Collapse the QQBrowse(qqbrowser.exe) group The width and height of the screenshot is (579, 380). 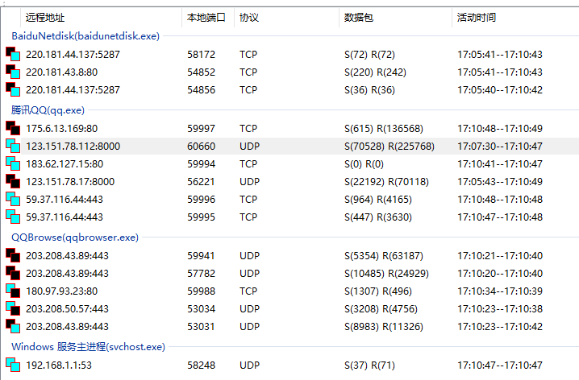click(74, 237)
